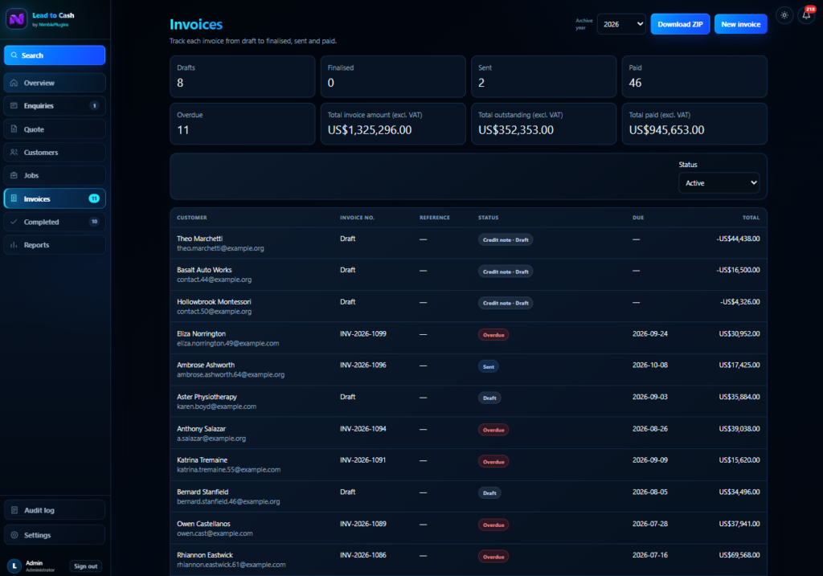Open invoice INV-2026-1086 for Rhiannon Eastwick
This screenshot has width=823, height=576.
(x=363, y=555)
